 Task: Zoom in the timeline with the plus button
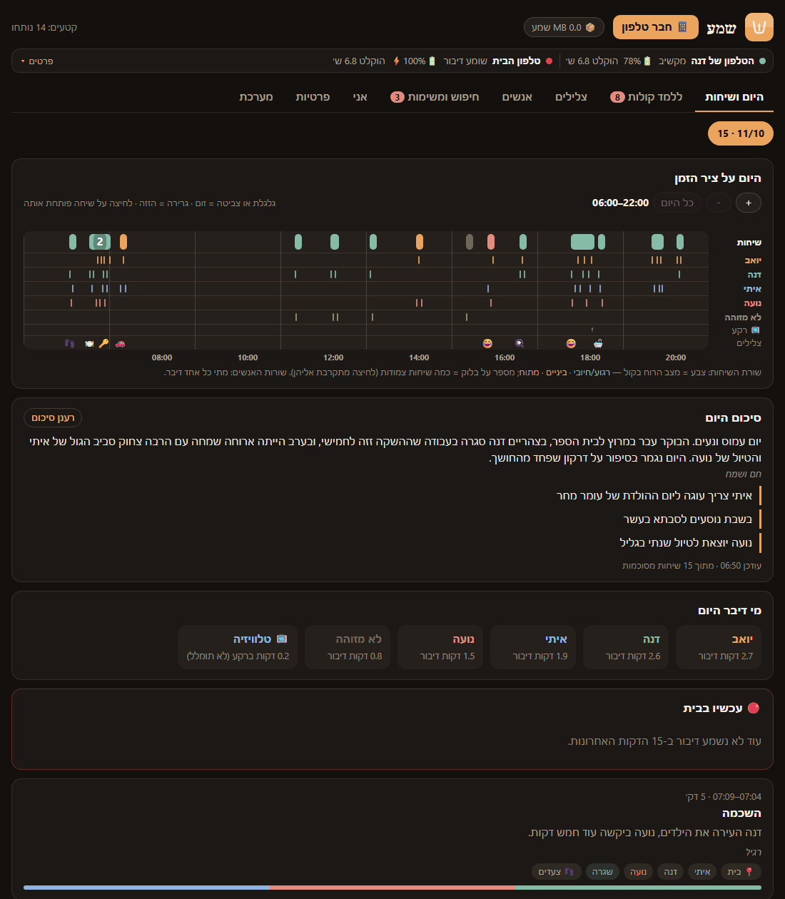pyautogui.click(x=749, y=203)
